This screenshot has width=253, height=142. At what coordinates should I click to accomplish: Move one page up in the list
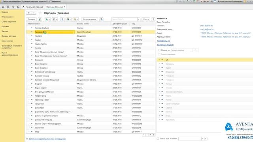147,135
